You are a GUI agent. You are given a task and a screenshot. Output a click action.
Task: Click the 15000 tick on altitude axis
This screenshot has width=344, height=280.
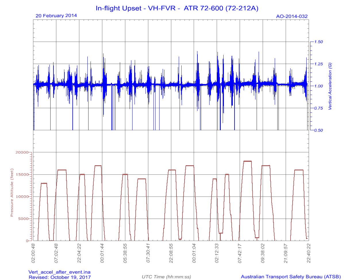[x=22, y=174]
